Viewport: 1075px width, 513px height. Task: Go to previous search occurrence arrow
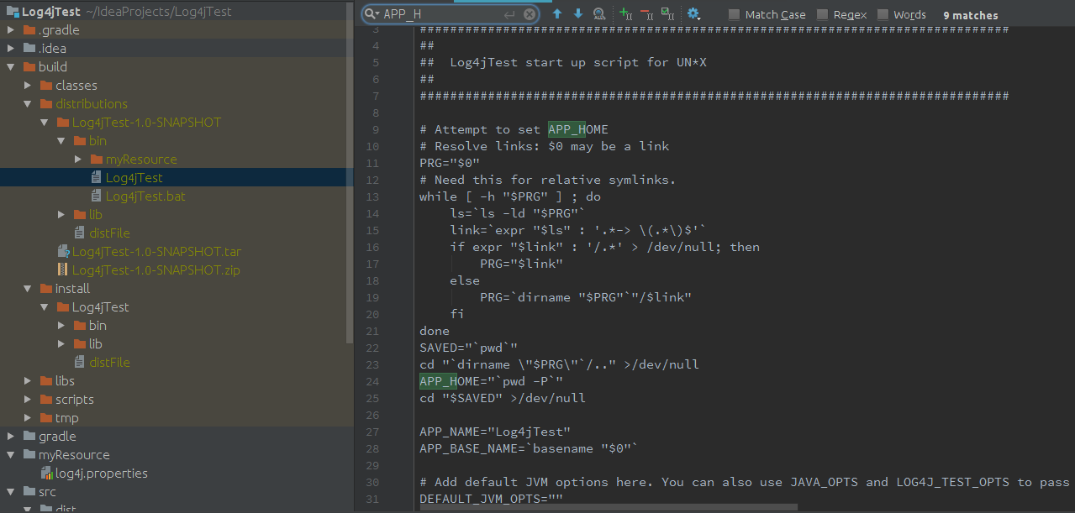tap(557, 14)
